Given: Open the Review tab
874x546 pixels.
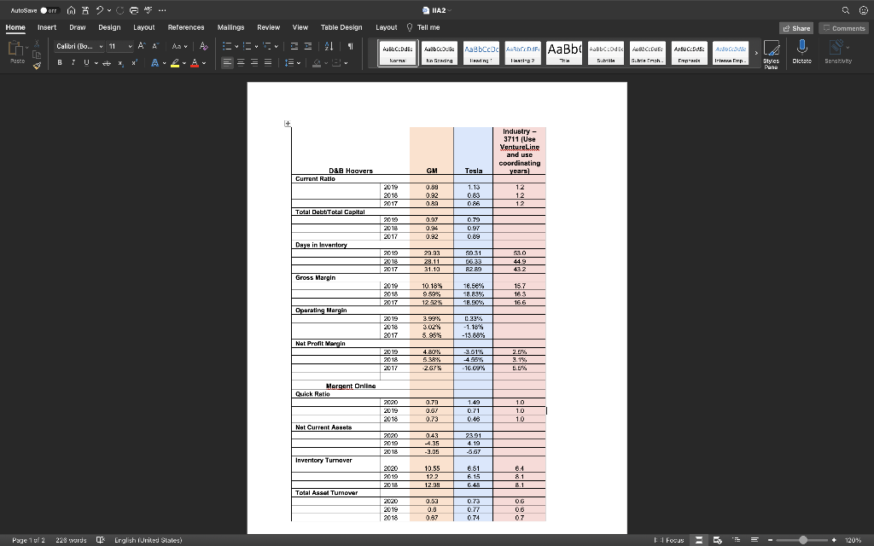Looking at the screenshot, I should coord(268,27).
